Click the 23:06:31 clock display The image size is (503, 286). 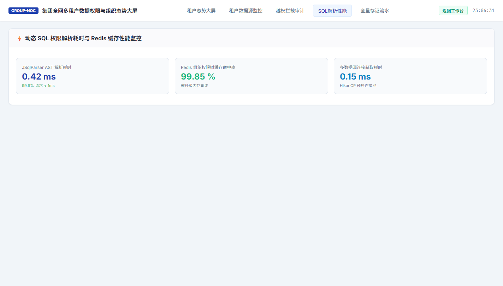[x=484, y=11]
